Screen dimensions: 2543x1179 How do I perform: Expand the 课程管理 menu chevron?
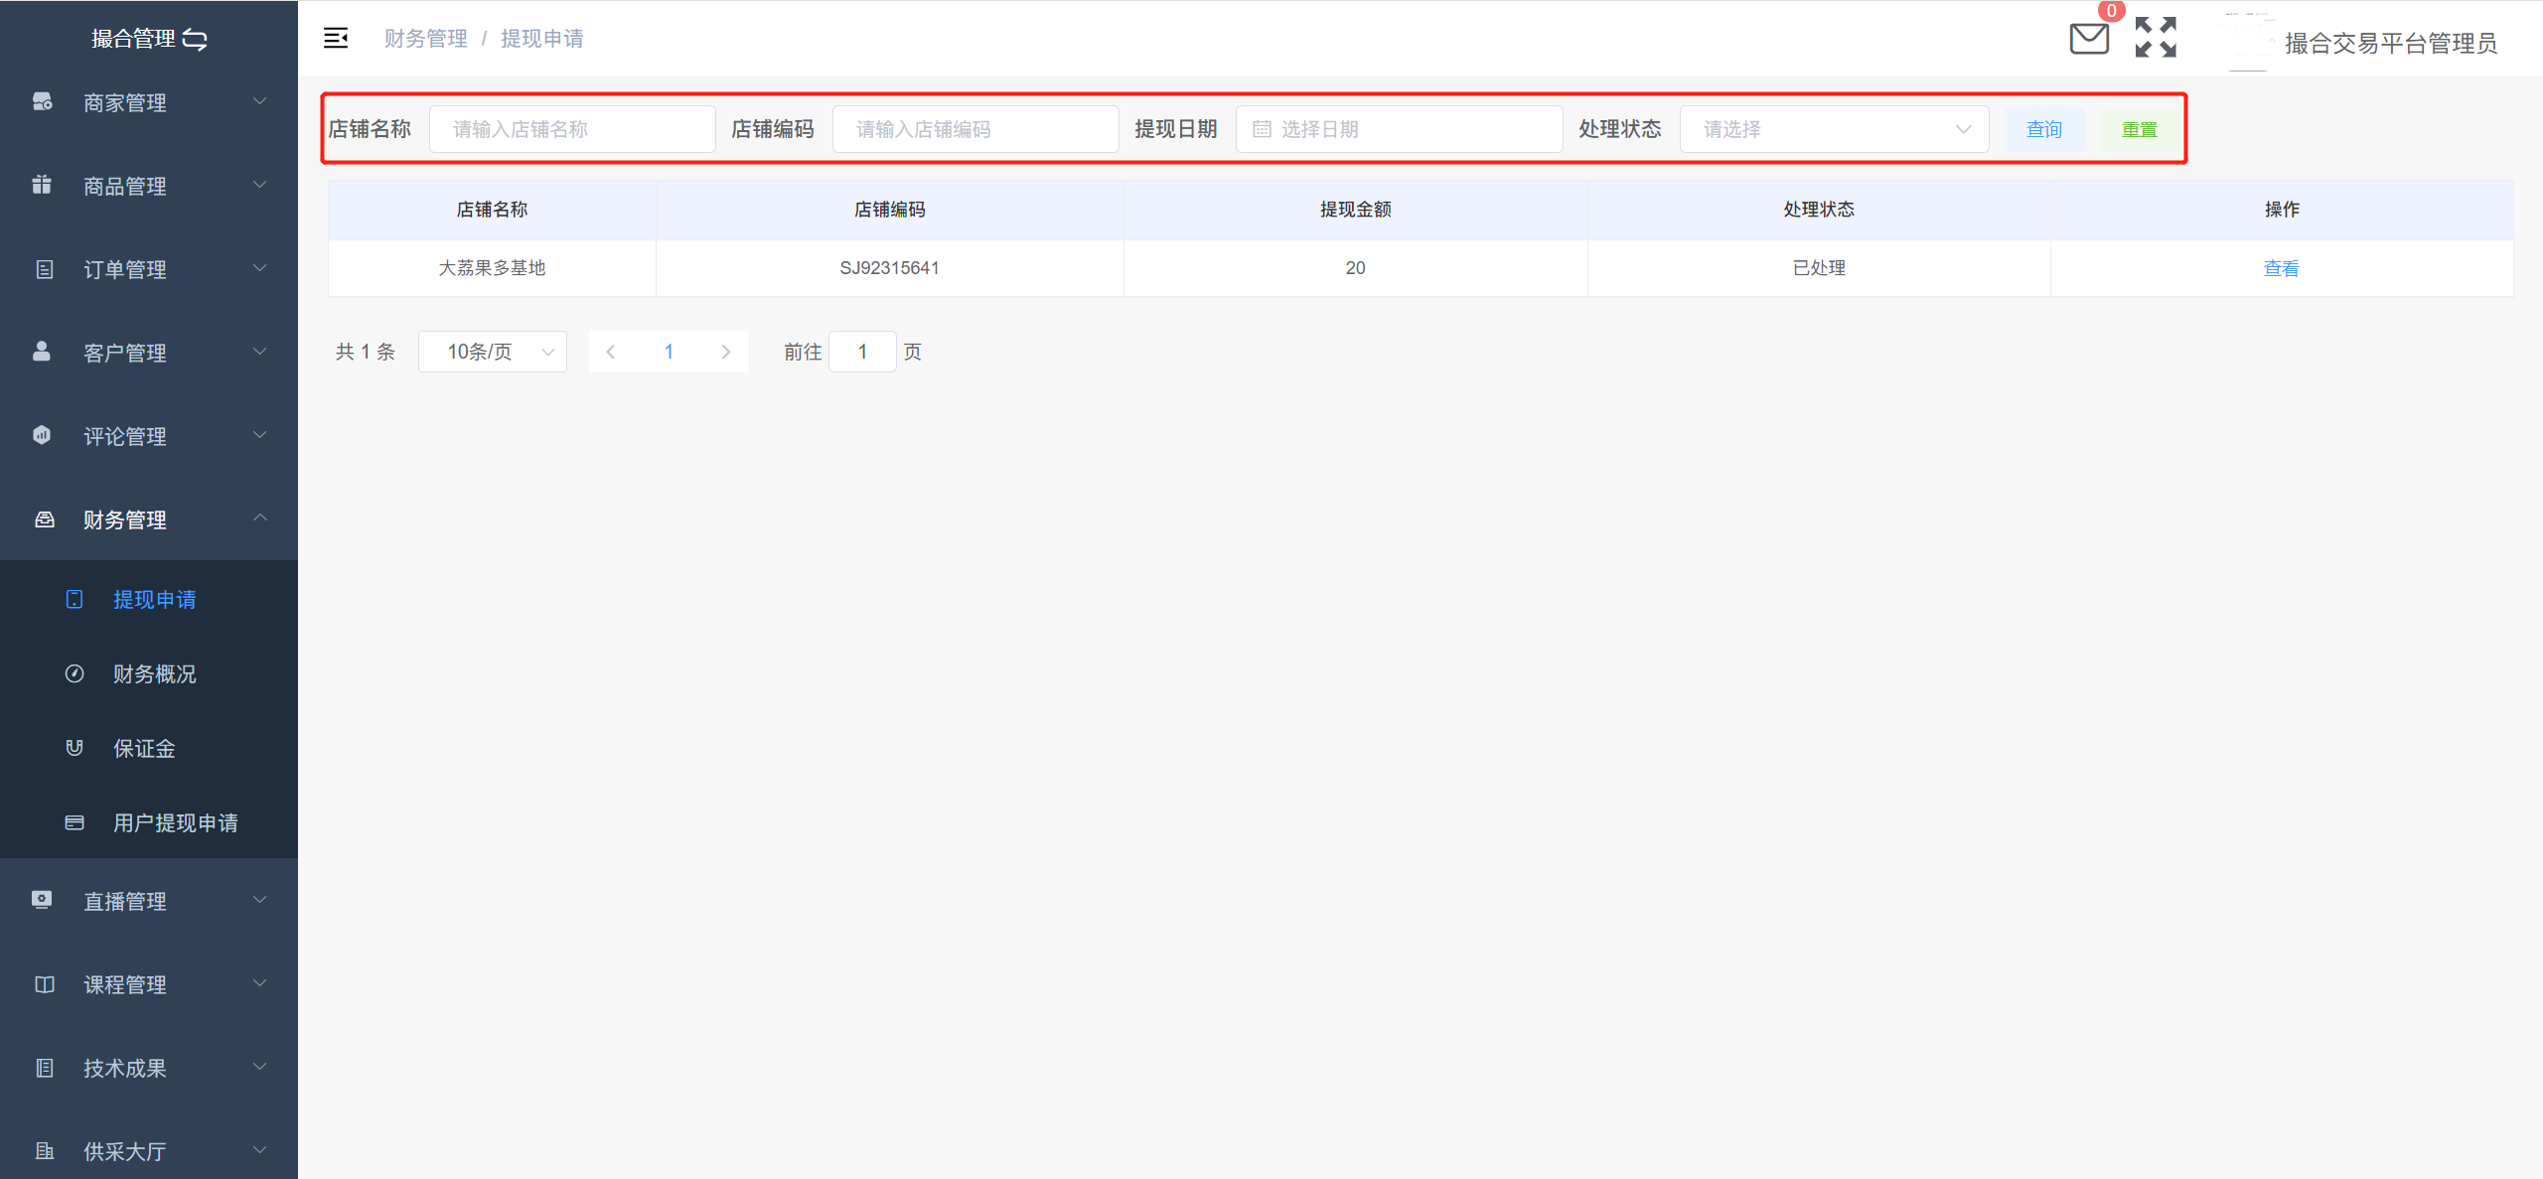(x=260, y=983)
